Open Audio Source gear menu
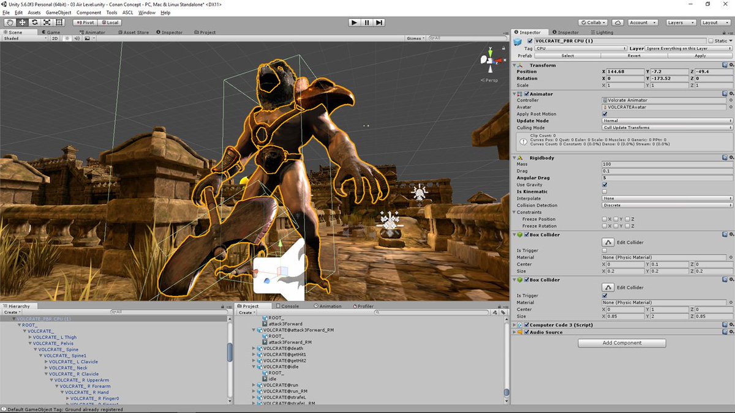Viewport: 735px width, 413px height. 731,332
